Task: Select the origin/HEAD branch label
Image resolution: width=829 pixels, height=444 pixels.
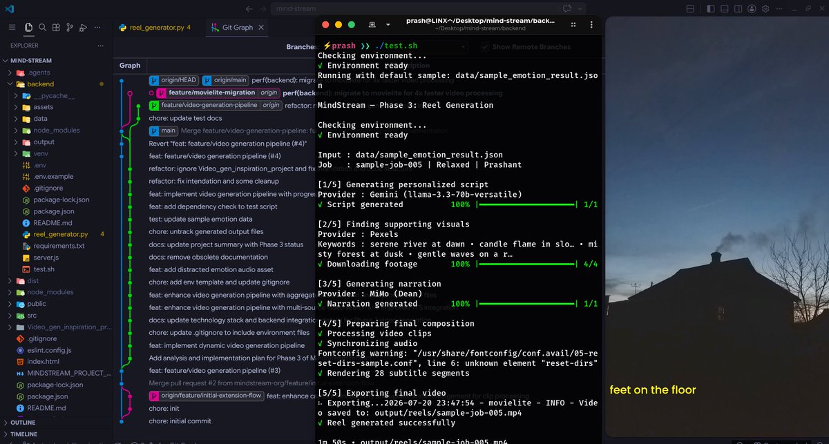Action: (174, 80)
